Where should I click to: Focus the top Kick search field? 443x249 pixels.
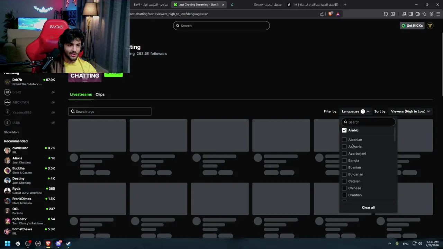[221, 26]
